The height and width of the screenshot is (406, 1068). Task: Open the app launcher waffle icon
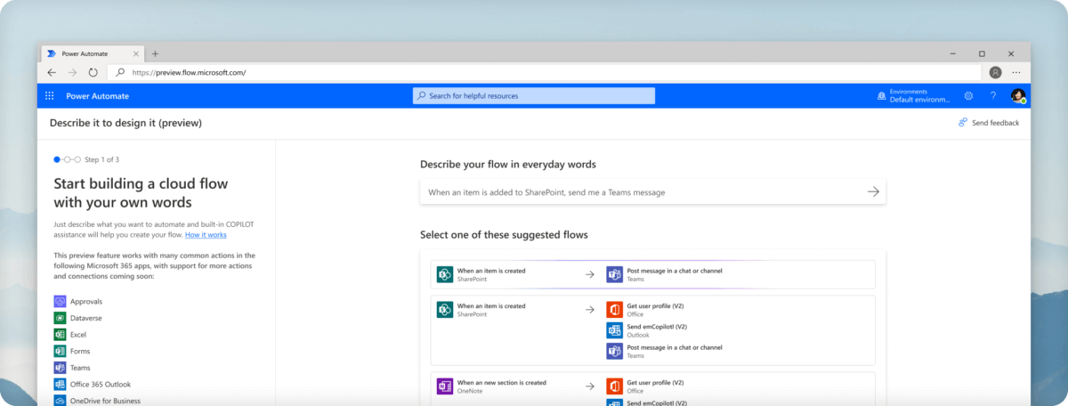coord(49,96)
